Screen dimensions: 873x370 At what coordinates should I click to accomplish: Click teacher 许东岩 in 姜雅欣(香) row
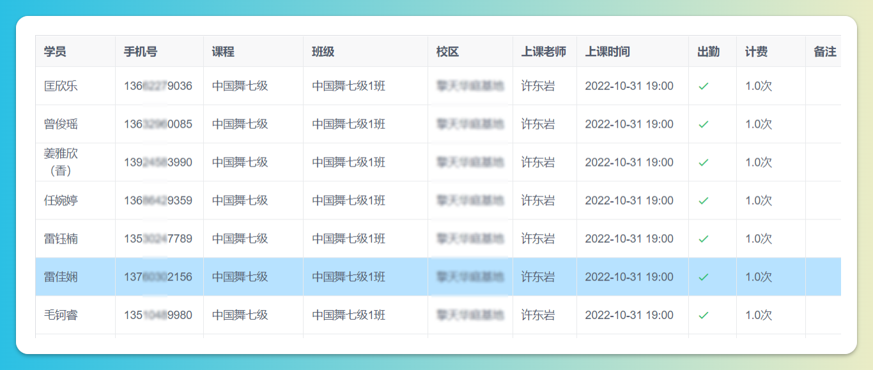coord(538,163)
